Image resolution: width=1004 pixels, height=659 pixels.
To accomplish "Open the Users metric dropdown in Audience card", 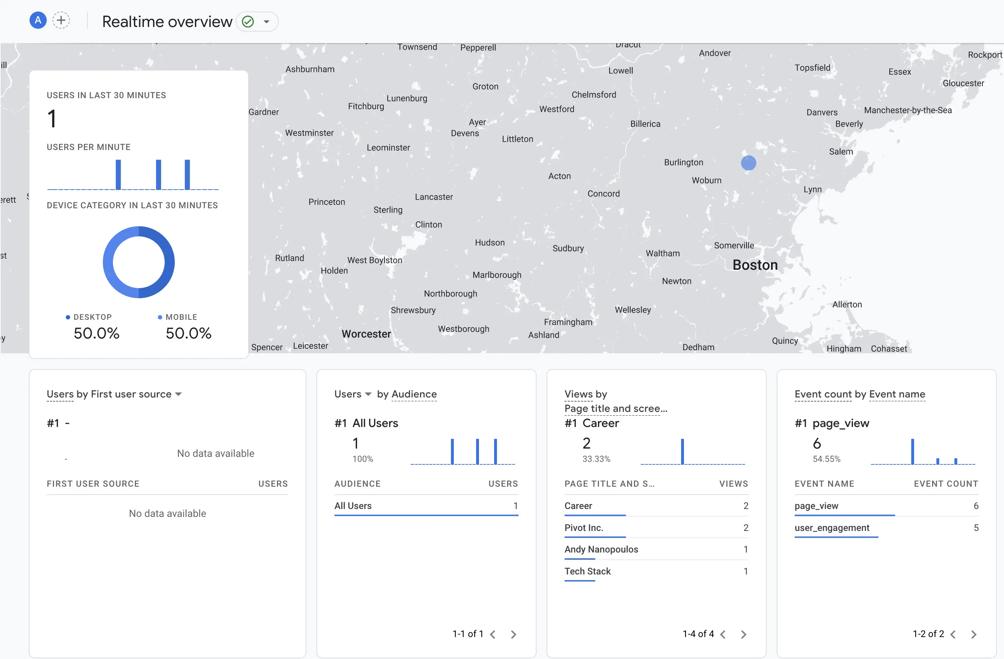I will point(368,394).
